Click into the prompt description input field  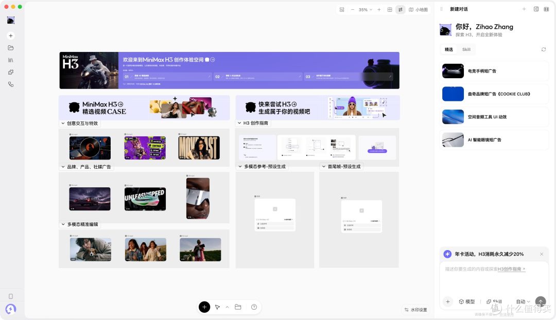pos(494,278)
